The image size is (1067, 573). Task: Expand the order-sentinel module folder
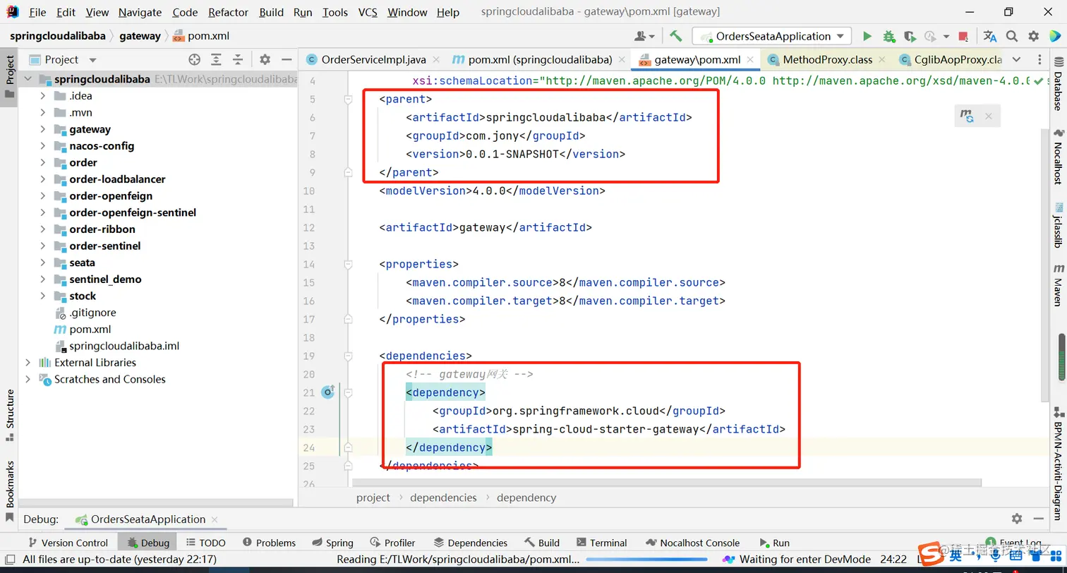(x=43, y=246)
